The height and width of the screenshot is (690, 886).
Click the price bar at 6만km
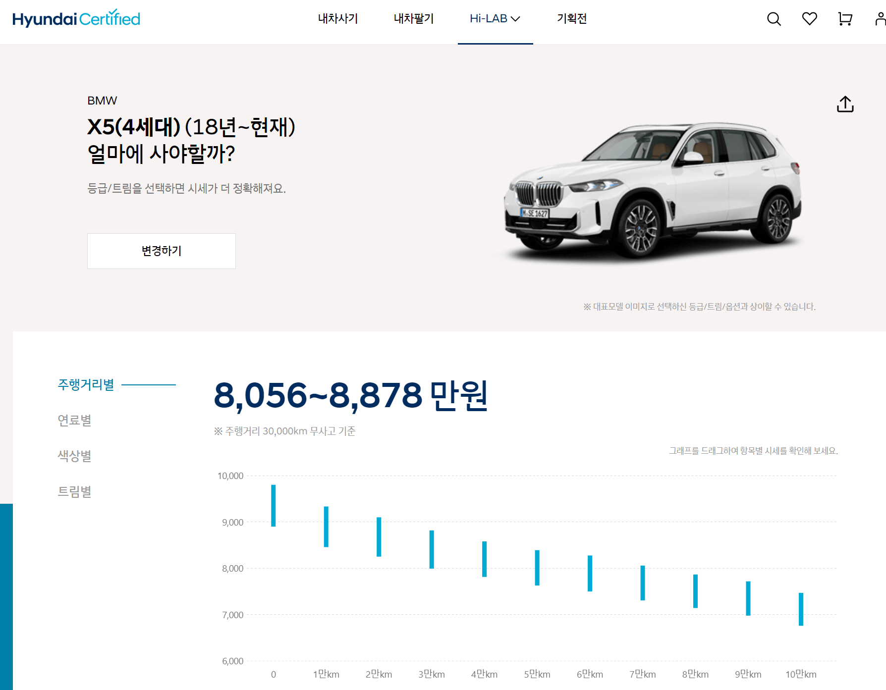(x=590, y=574)
